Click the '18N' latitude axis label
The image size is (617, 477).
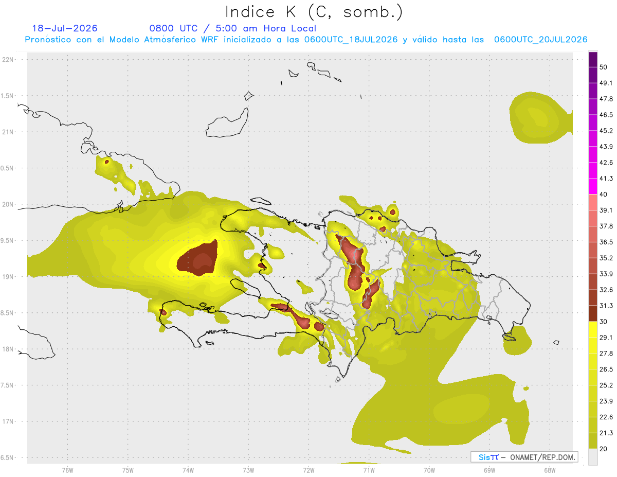[9, 349]
